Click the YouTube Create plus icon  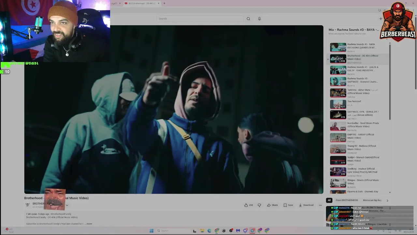click(x=381, y=19)
